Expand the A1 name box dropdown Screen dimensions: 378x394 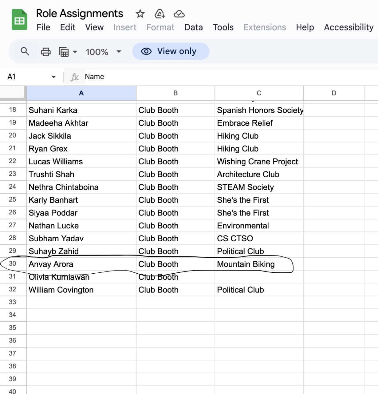[x=54, y=77]
